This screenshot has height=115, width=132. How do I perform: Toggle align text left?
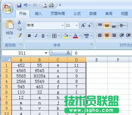100,35
